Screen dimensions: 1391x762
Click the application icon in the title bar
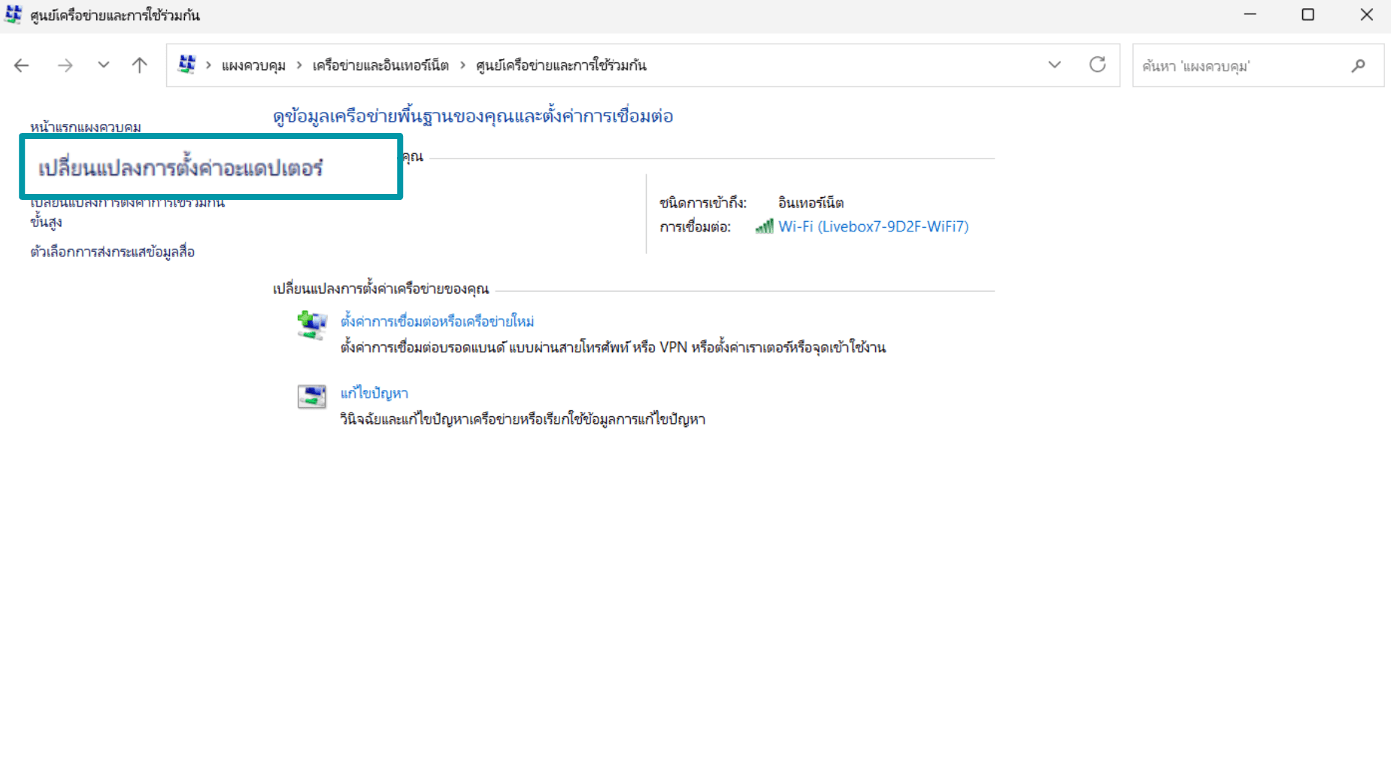coord(12,14)
